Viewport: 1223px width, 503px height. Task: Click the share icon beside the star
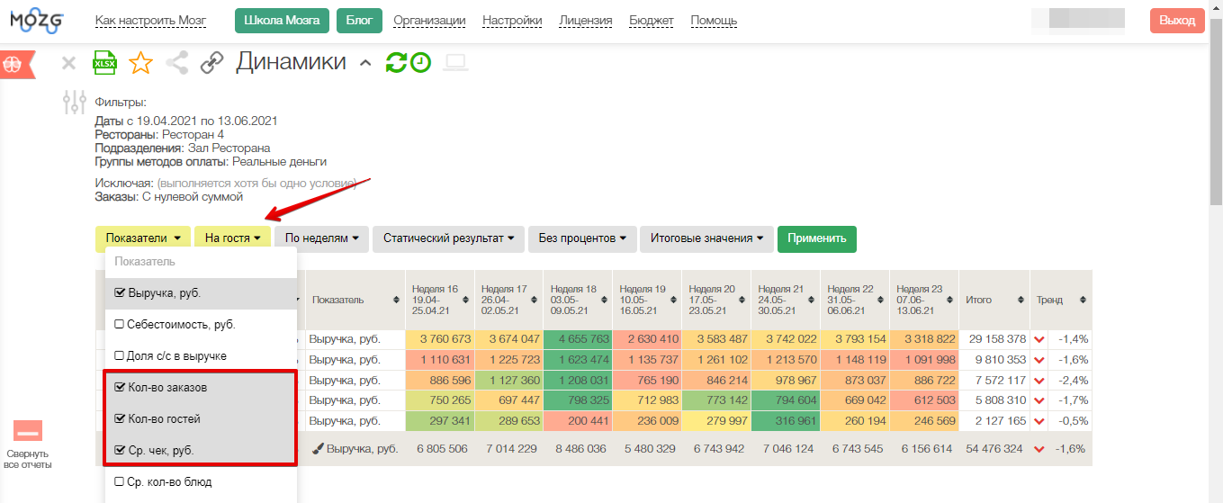[x=177, y=63]
